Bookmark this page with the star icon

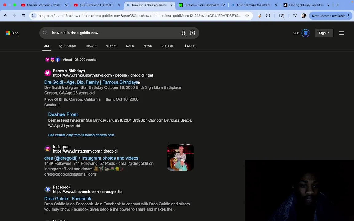click(247, 16)
